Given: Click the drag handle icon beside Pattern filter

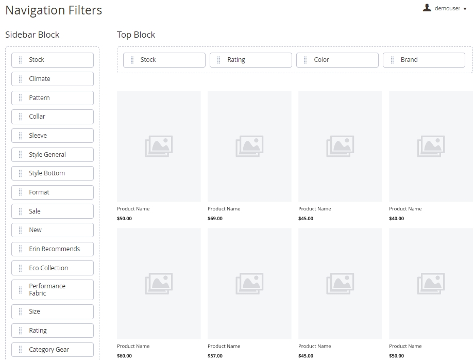Looking at the screenshot, I should coord(20,98).
